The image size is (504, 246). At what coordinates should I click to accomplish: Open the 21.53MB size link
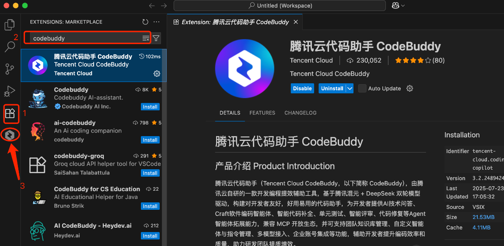(483, 217)
